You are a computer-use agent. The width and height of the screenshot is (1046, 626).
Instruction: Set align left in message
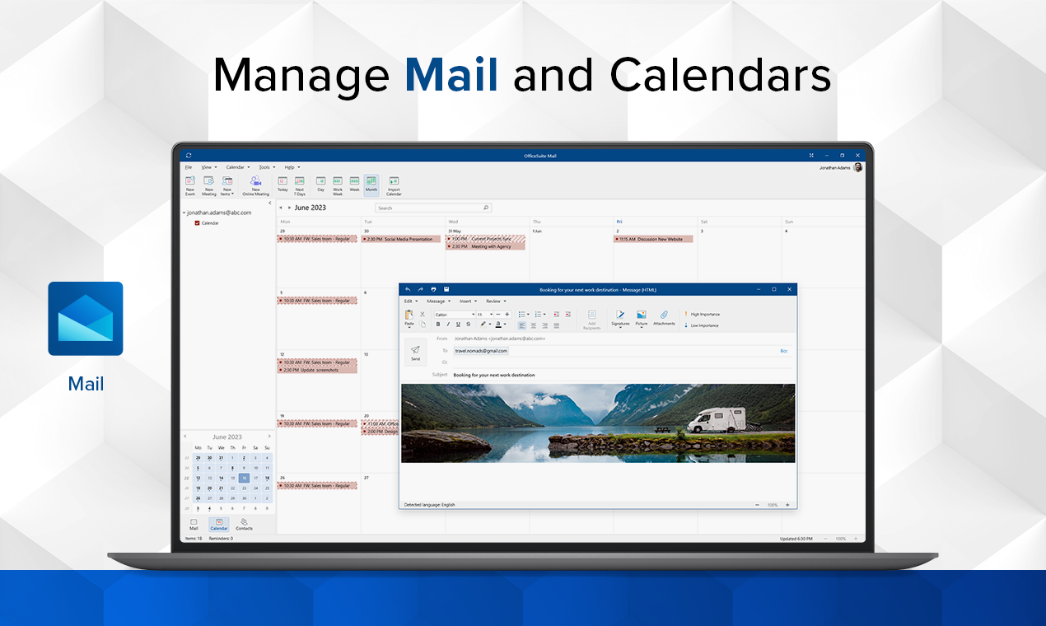point(522,325)
